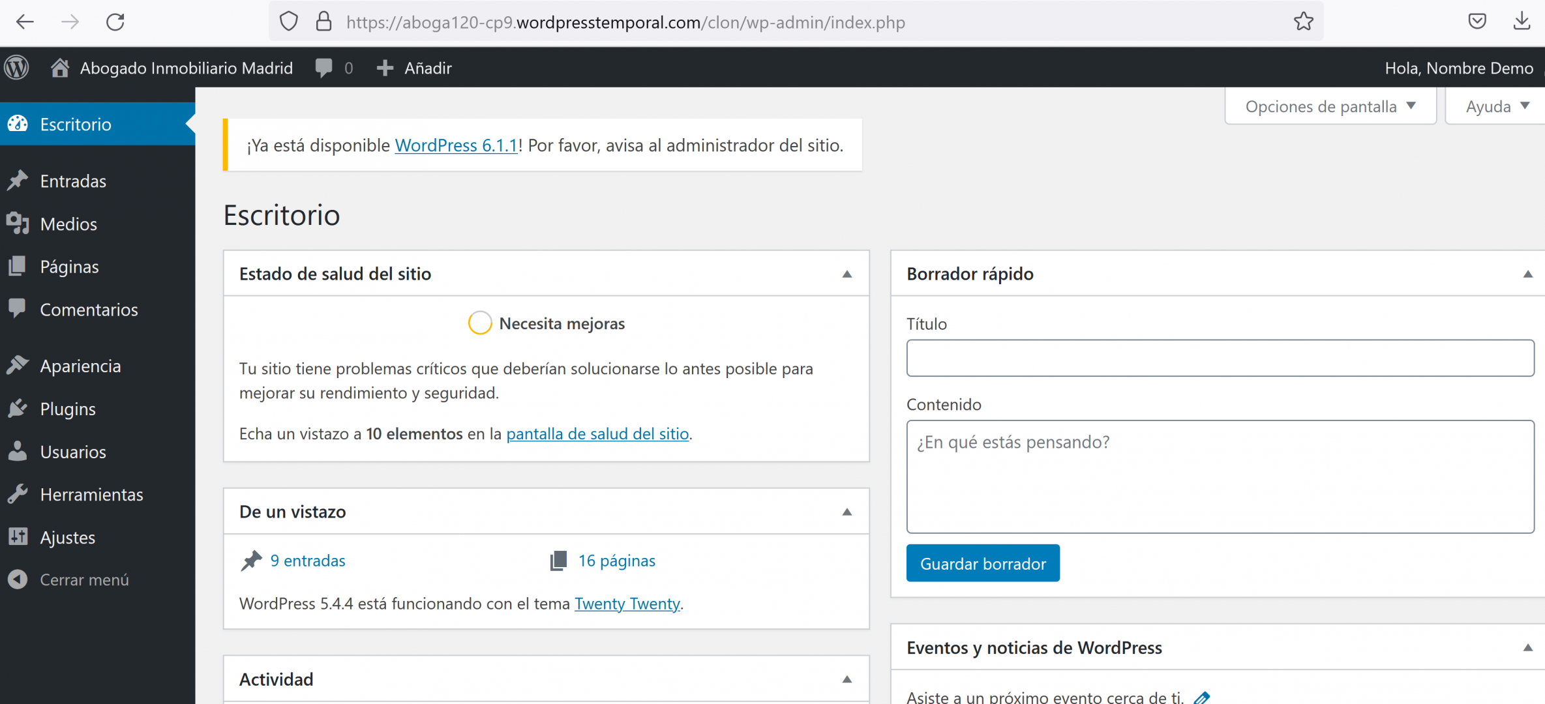Click the padlock site security icon
The width and height of the screenshot is (1545, 704).
pos(323,22)
